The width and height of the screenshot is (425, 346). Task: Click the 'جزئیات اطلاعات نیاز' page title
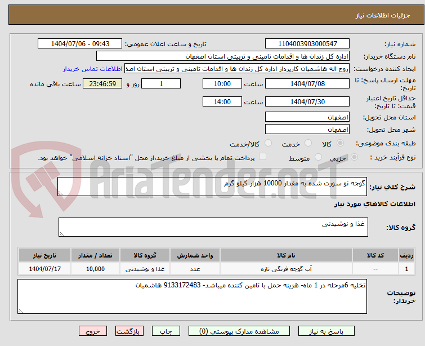382,15
